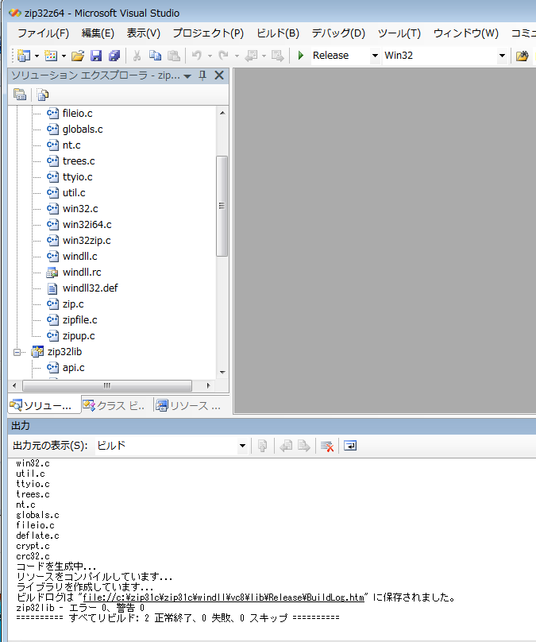Screen dimensions: 536x642
Task: Click the Show All Files icon in Solution Explorer
Action: [43, 95]
